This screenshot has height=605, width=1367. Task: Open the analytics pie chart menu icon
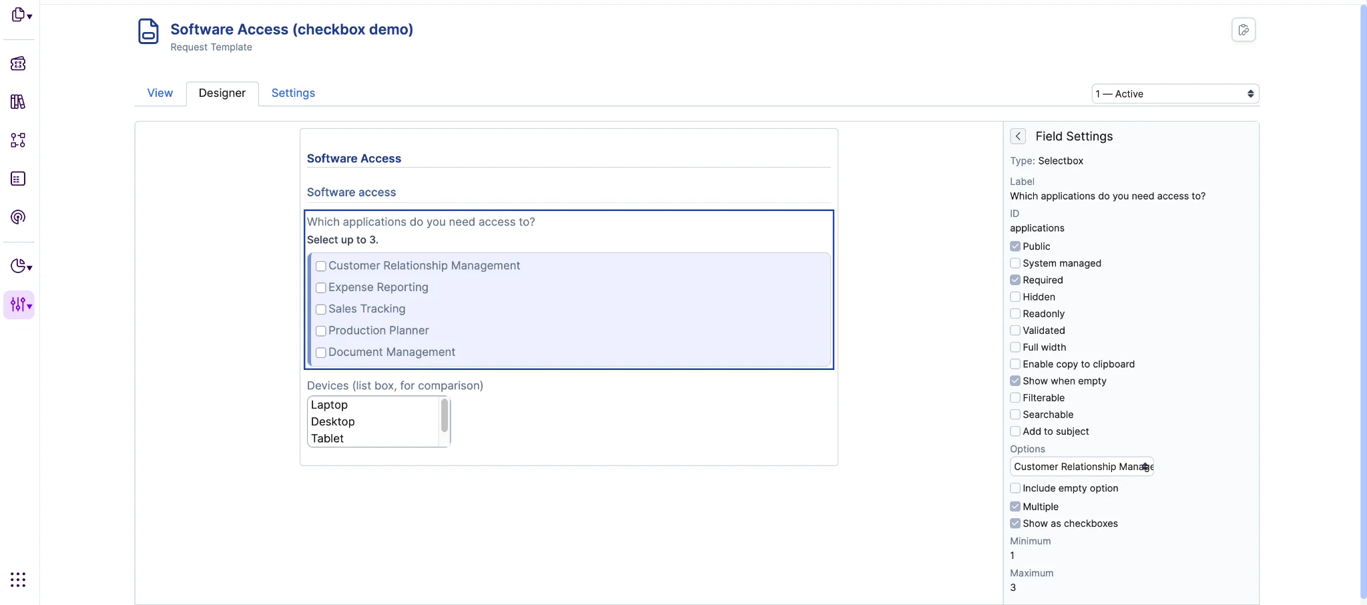click(21, 266)
